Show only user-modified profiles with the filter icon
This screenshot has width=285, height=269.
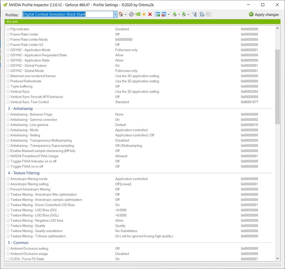pos(194,14)
